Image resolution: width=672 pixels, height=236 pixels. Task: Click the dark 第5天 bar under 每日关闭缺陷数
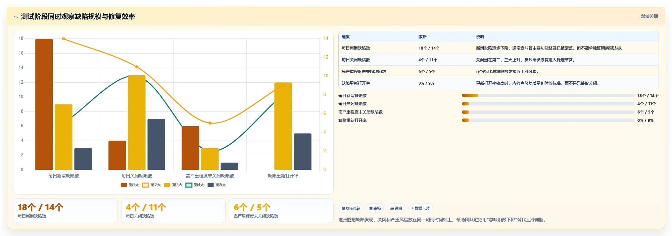point(156,144)
